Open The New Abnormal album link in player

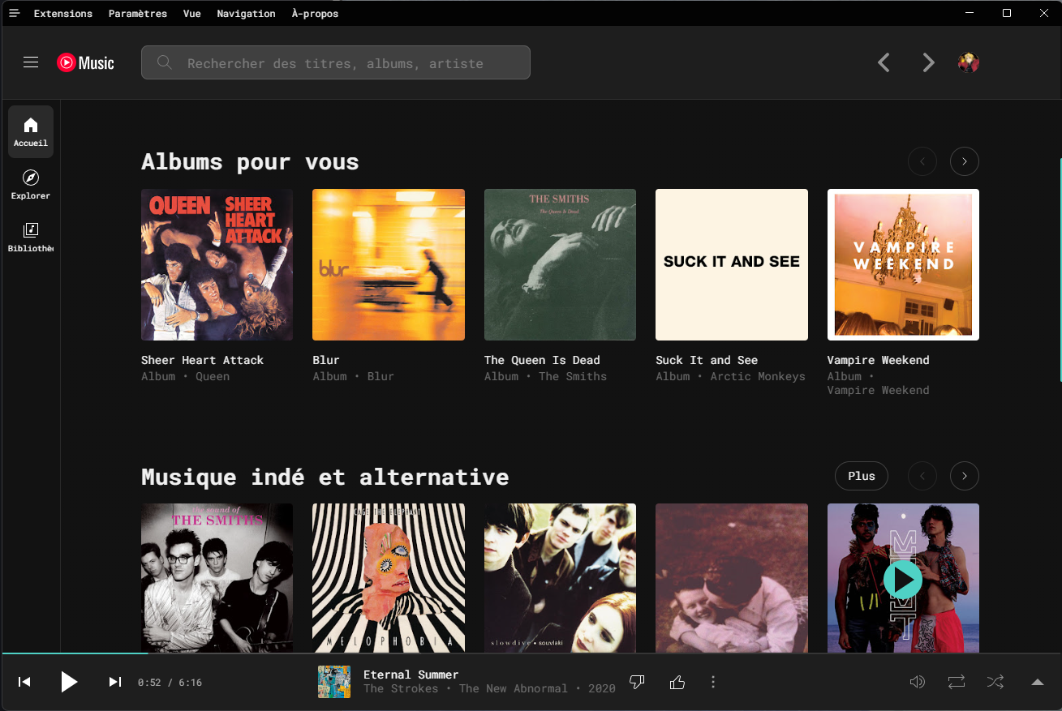514,689
